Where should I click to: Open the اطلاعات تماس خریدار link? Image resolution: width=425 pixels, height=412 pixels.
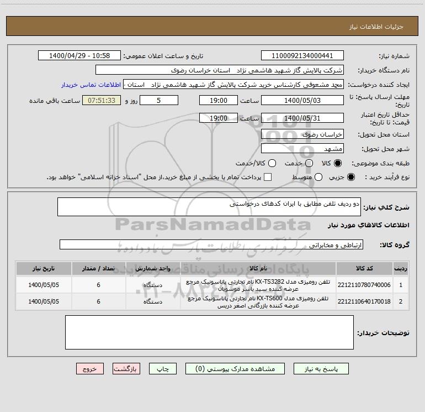click(x=91, y=85)
